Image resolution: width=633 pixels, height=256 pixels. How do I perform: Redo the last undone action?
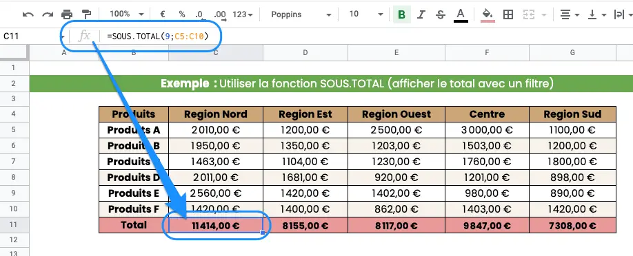click(48, 14)
